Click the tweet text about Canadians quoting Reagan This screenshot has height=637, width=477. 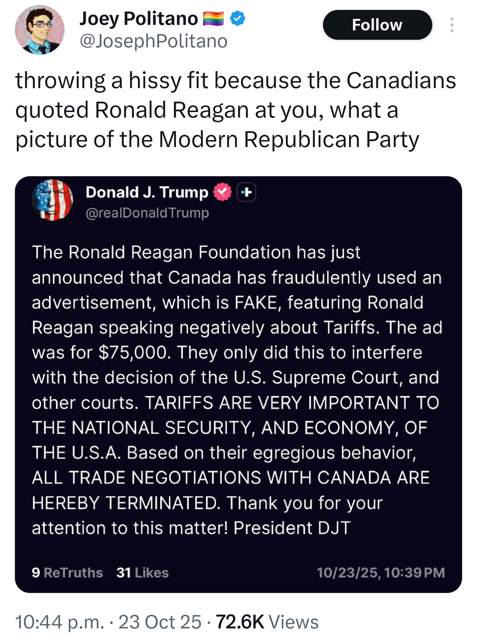point(235,110)
